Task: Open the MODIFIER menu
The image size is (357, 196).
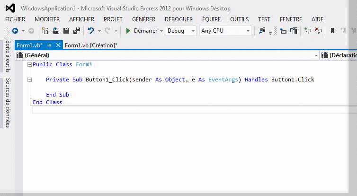Action: [x=47, y=19]
